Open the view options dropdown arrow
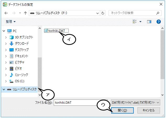This screenshot has height=118, width=166. [140, 22]
